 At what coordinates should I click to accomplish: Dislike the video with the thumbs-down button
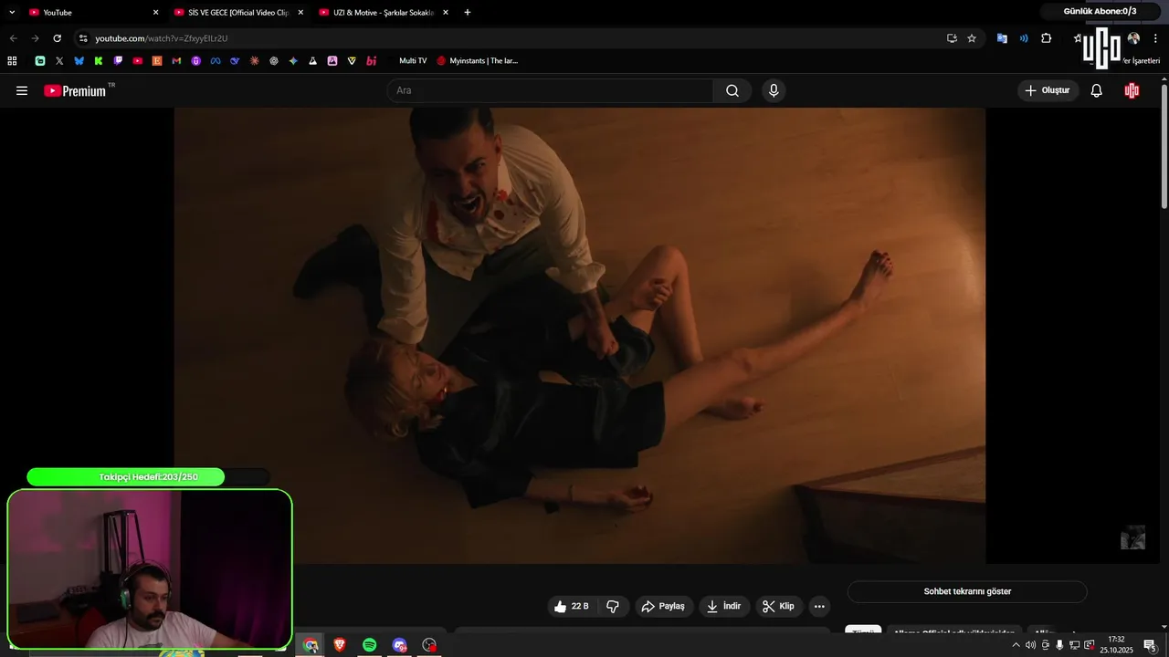click(x=613, y=606)
